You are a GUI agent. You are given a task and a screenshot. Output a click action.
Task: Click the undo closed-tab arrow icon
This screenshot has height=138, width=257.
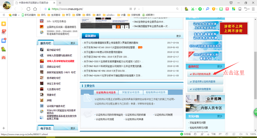pos(246,9)
